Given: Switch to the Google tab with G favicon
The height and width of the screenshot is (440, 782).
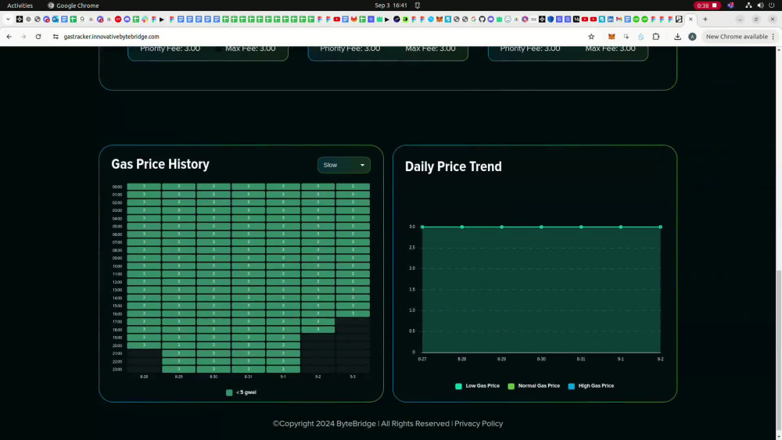Looking at the screenshot, I should [x=473, y=20].
